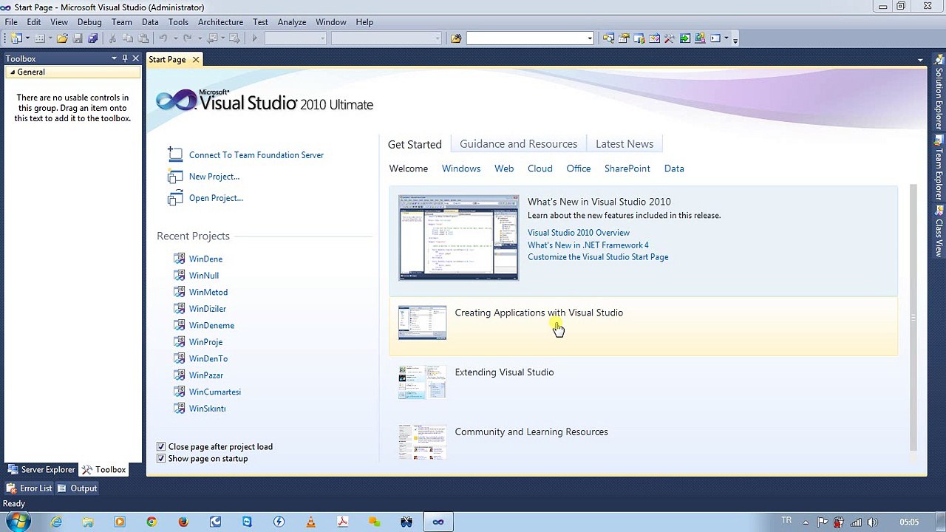The image size is (946, 532).
Task: Click the Save floppy disk toolbar icon
Action: click(x=78, y=38)
